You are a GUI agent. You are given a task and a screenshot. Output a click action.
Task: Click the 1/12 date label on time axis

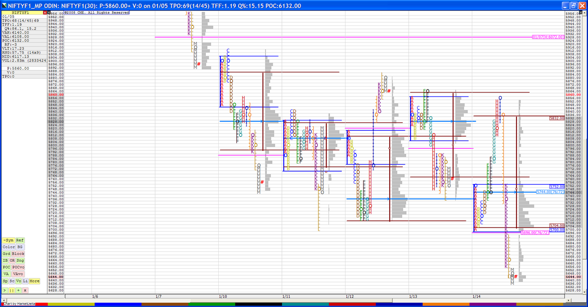click(350, 296)
